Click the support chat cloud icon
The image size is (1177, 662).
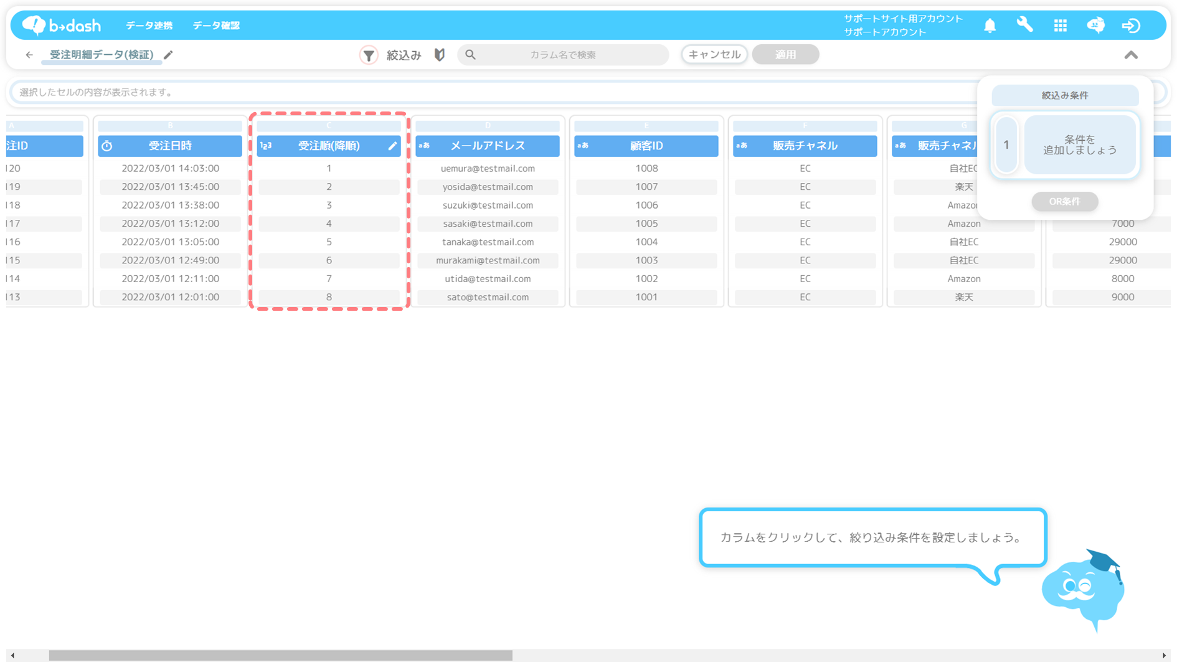point(1095,25)
